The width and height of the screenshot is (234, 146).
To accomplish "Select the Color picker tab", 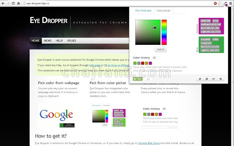I will (163, 11).
